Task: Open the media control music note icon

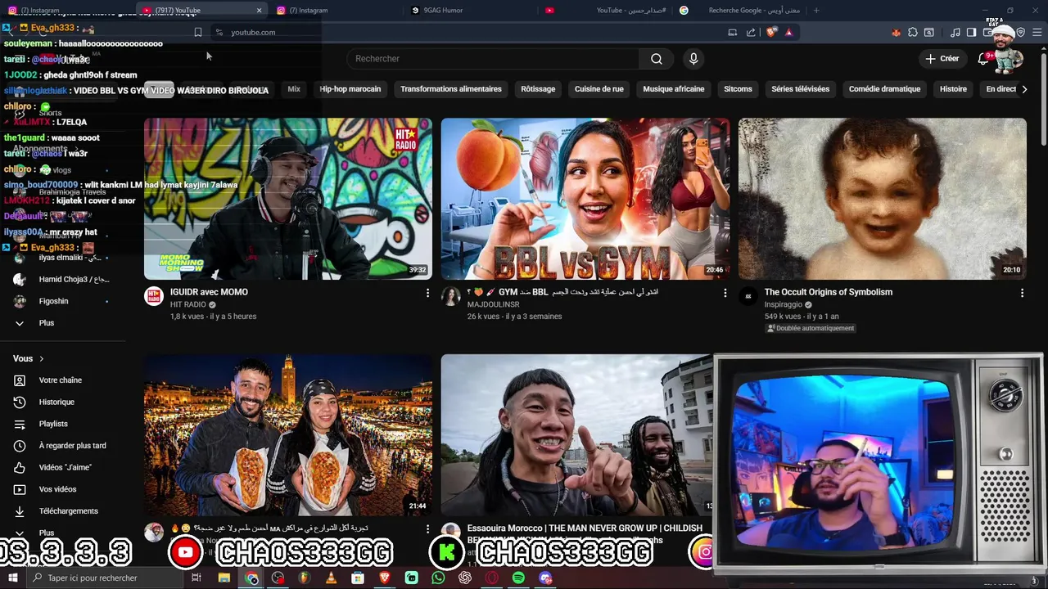Action: pyautogui.click(x=955, y=33)
